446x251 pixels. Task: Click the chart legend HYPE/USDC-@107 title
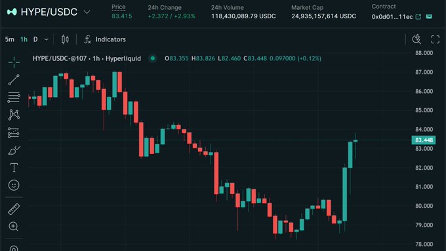click(x=87, y=58)
